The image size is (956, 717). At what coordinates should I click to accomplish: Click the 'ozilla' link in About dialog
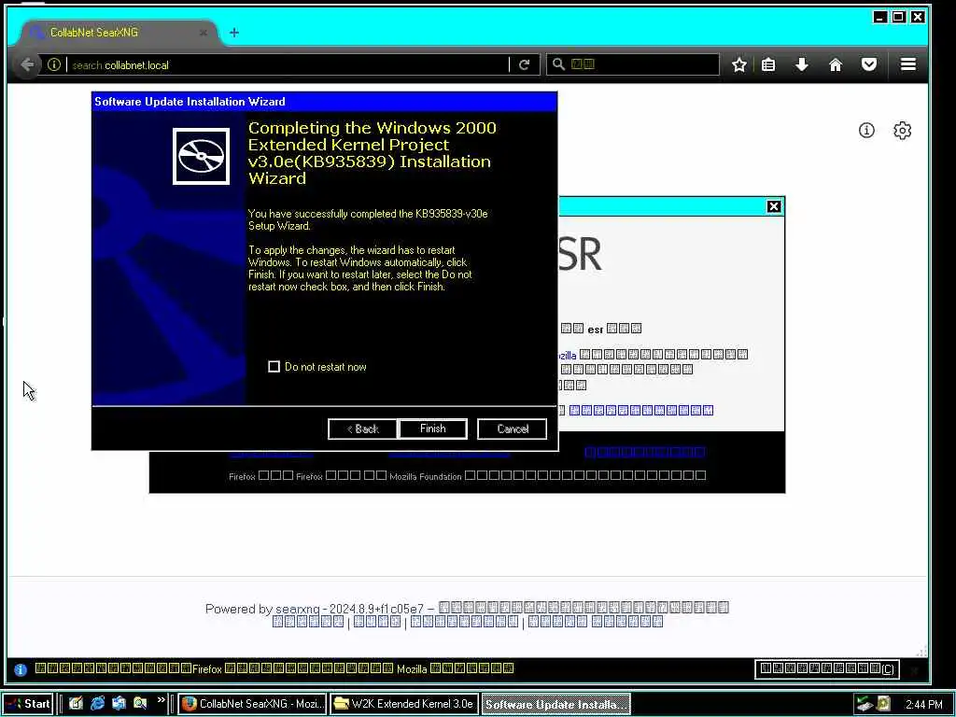(568, 356)
